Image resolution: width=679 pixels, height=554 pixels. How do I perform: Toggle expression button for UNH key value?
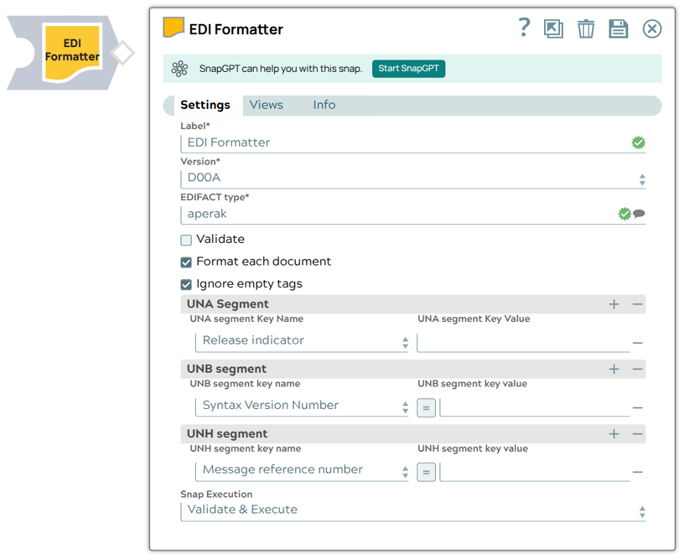426,473
